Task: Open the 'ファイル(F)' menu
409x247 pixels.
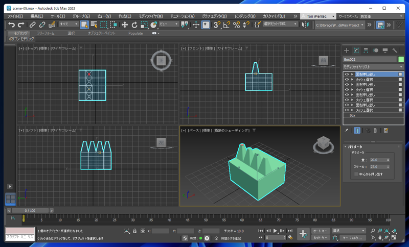Action: coord(15,16)
